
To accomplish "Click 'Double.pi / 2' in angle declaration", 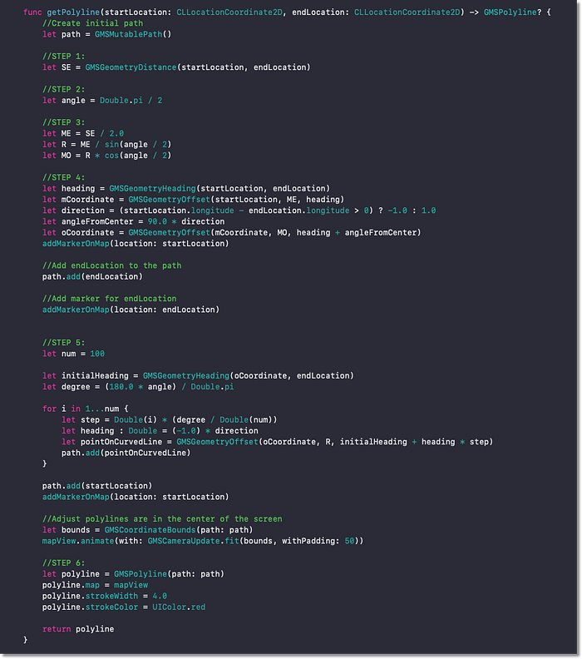I will coord(131,101).
